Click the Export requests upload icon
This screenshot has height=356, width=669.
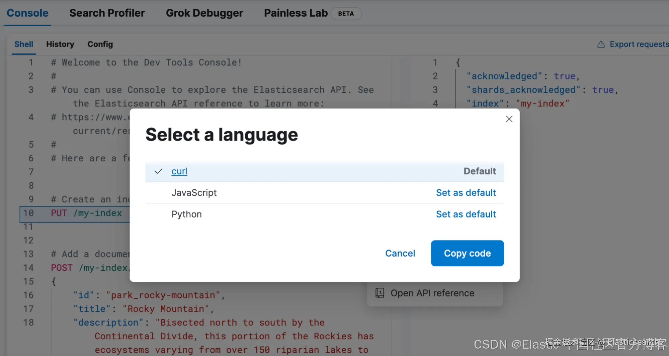point(601,44)
